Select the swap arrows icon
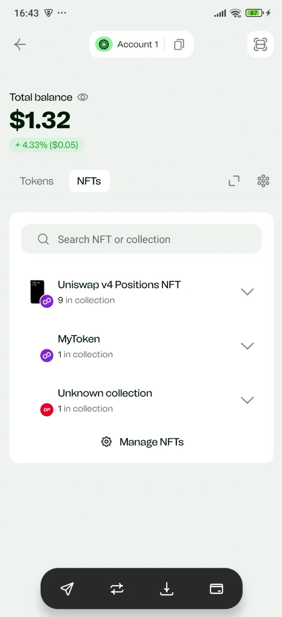The height and width of the screenshot is (617, 282). (117, 589)
